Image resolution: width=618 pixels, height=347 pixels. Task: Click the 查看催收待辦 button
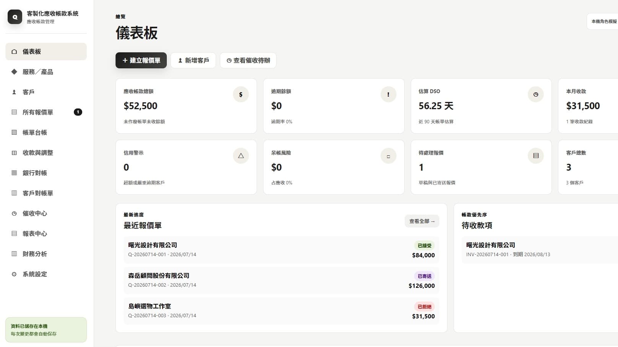click(x=248, y=60)
